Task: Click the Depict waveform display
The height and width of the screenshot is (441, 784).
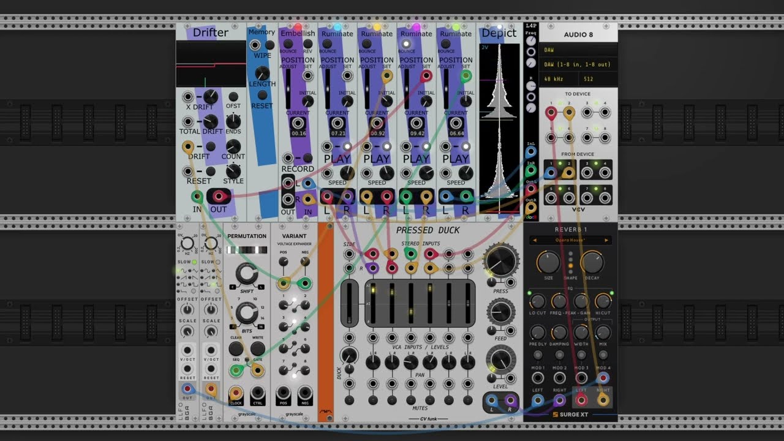Action: [x=499, y=127]
